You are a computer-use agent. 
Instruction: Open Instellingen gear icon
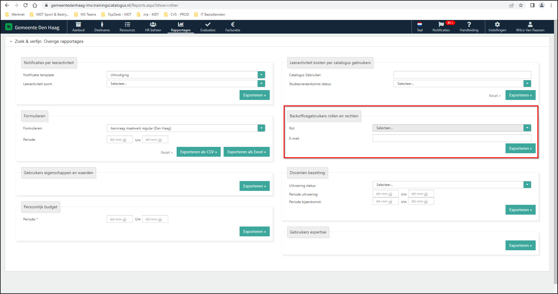tap(497, 25)
